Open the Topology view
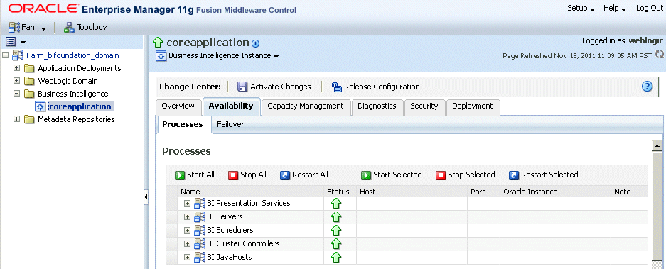 click(x=85, y=28)
